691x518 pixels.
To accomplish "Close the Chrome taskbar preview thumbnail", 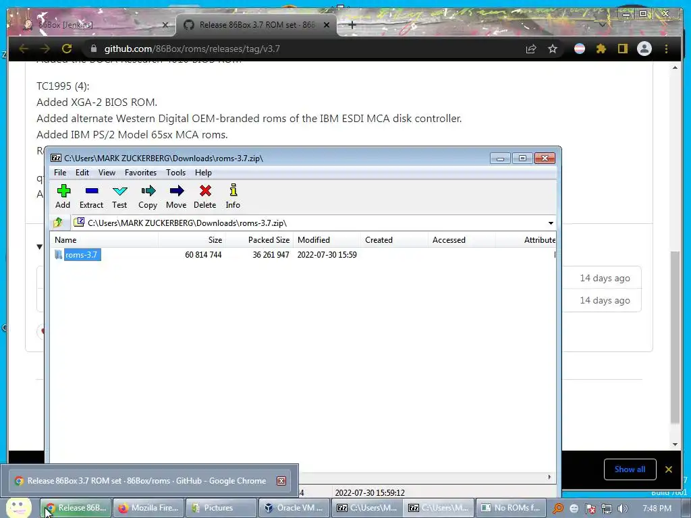I will [x=281, y=481].
